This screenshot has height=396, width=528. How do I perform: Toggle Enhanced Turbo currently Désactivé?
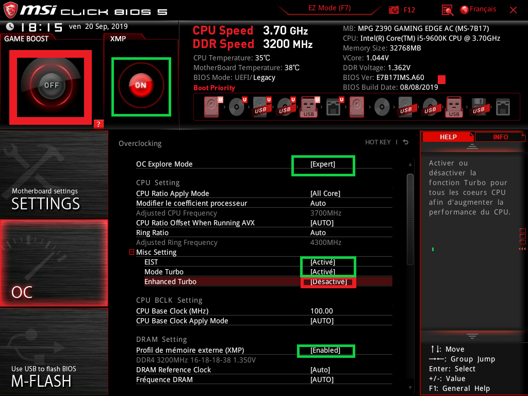coord(328,282)
